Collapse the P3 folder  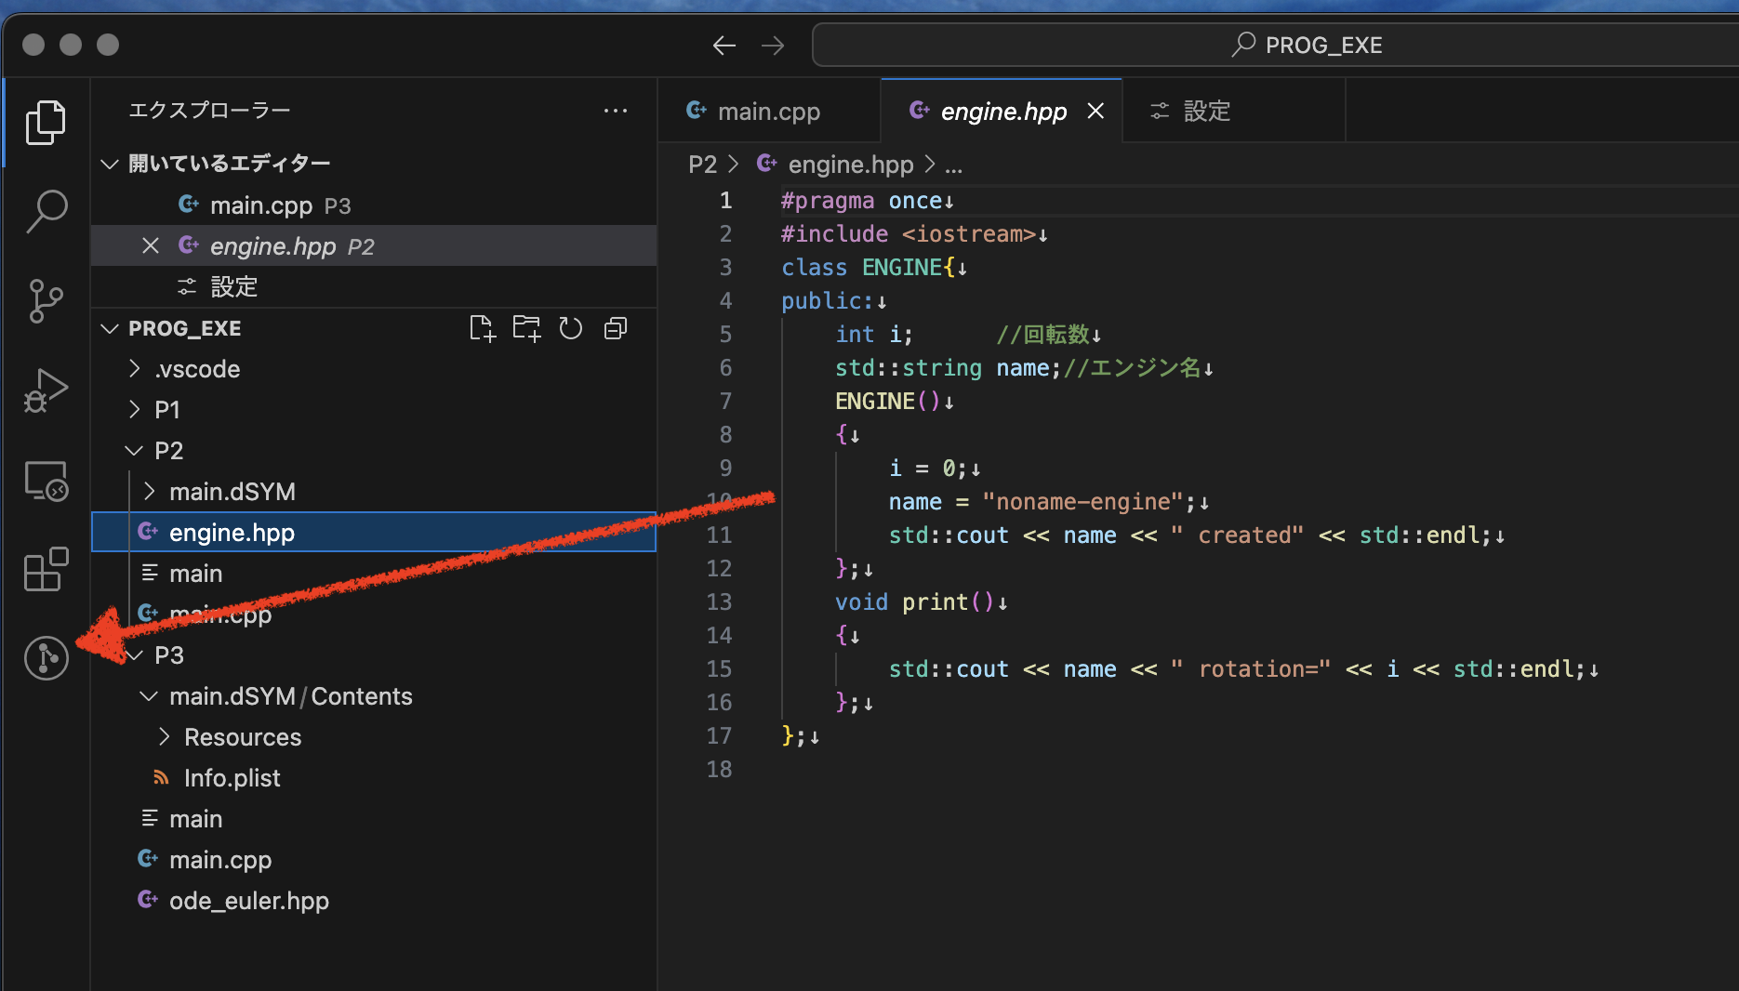(134, 655)
